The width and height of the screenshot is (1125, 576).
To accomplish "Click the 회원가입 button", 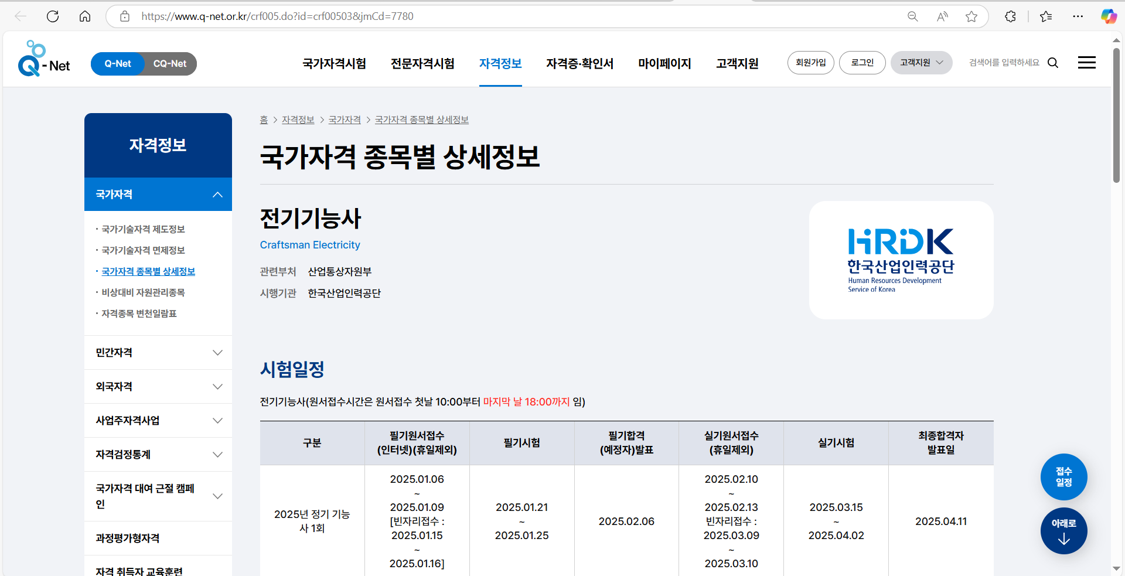I will (811, 63).
